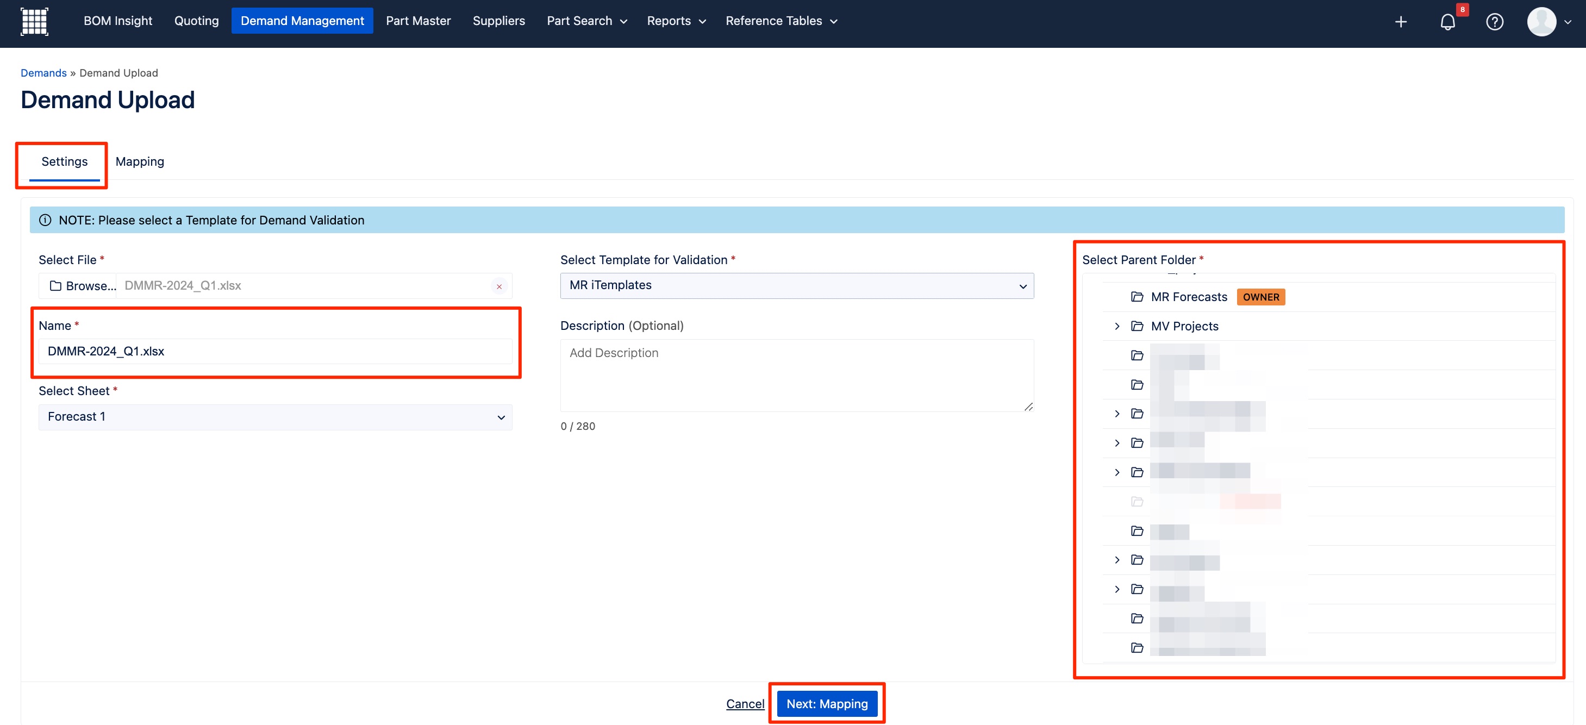Viewport: 1586px width, 725px height.
Task: Click the Next: Mapping button
Action: 827,703
